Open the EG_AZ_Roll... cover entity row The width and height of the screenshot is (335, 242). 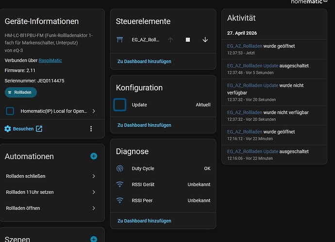[145, 40]
